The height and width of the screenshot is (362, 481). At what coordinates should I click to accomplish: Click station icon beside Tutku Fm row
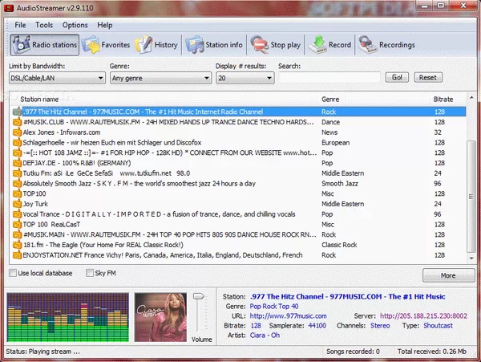[17, 173]
